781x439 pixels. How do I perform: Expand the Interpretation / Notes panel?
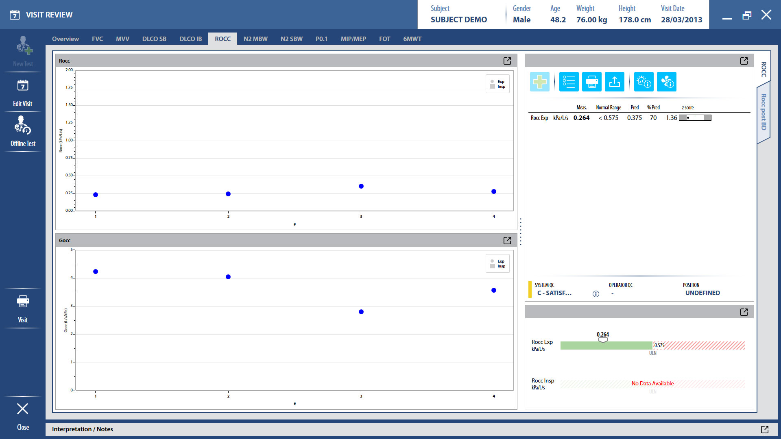(764, 429)
